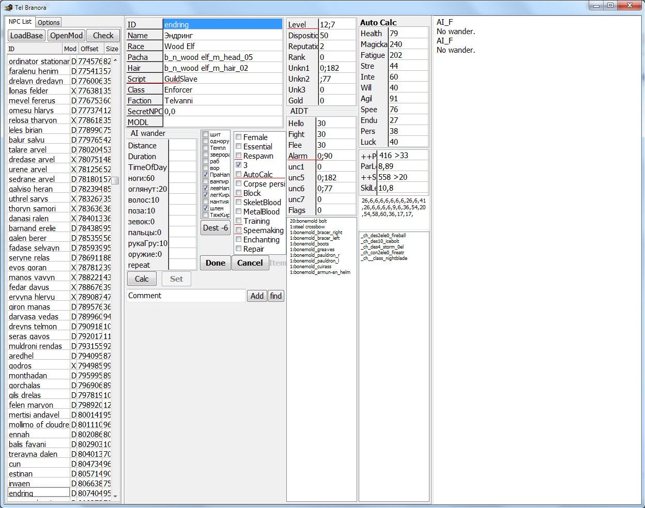This screenshot has width=645, height=508.
Task: Uncheck the шлем checkbox
Action: (x=206, y=208)
